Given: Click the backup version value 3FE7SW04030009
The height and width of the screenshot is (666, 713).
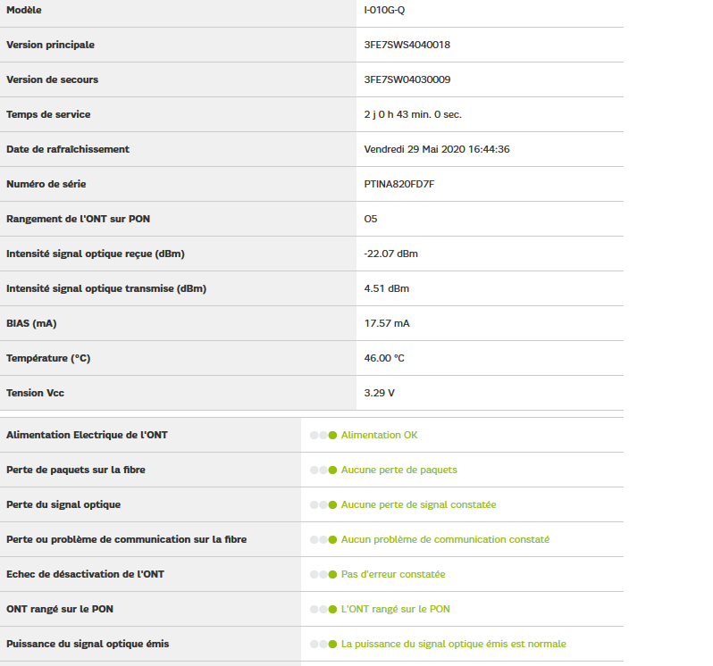Looking at the screenshot, I should 407,79.
